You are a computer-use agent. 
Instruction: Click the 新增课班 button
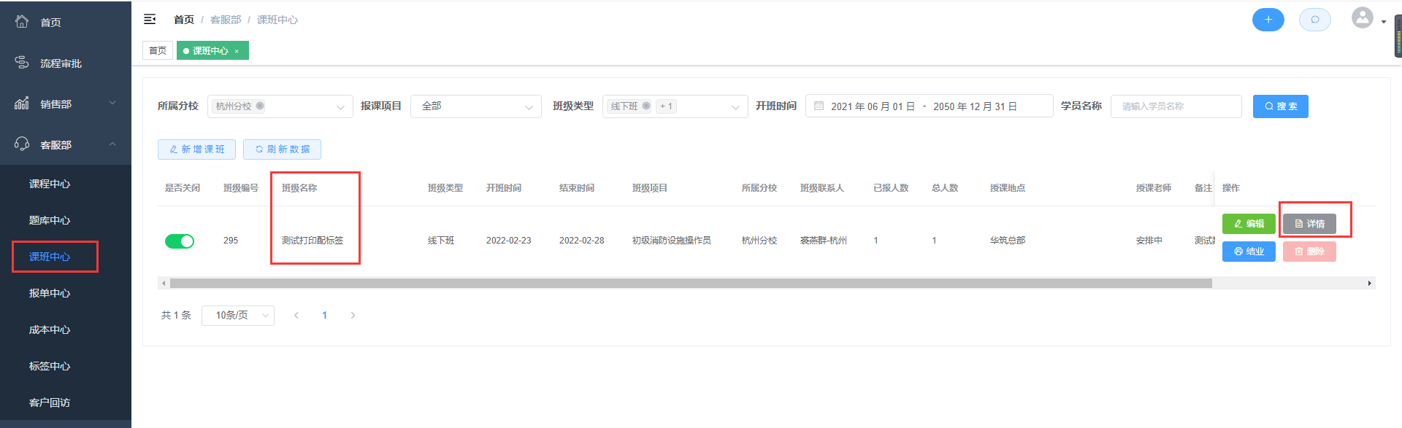click(x=196, y=149)
